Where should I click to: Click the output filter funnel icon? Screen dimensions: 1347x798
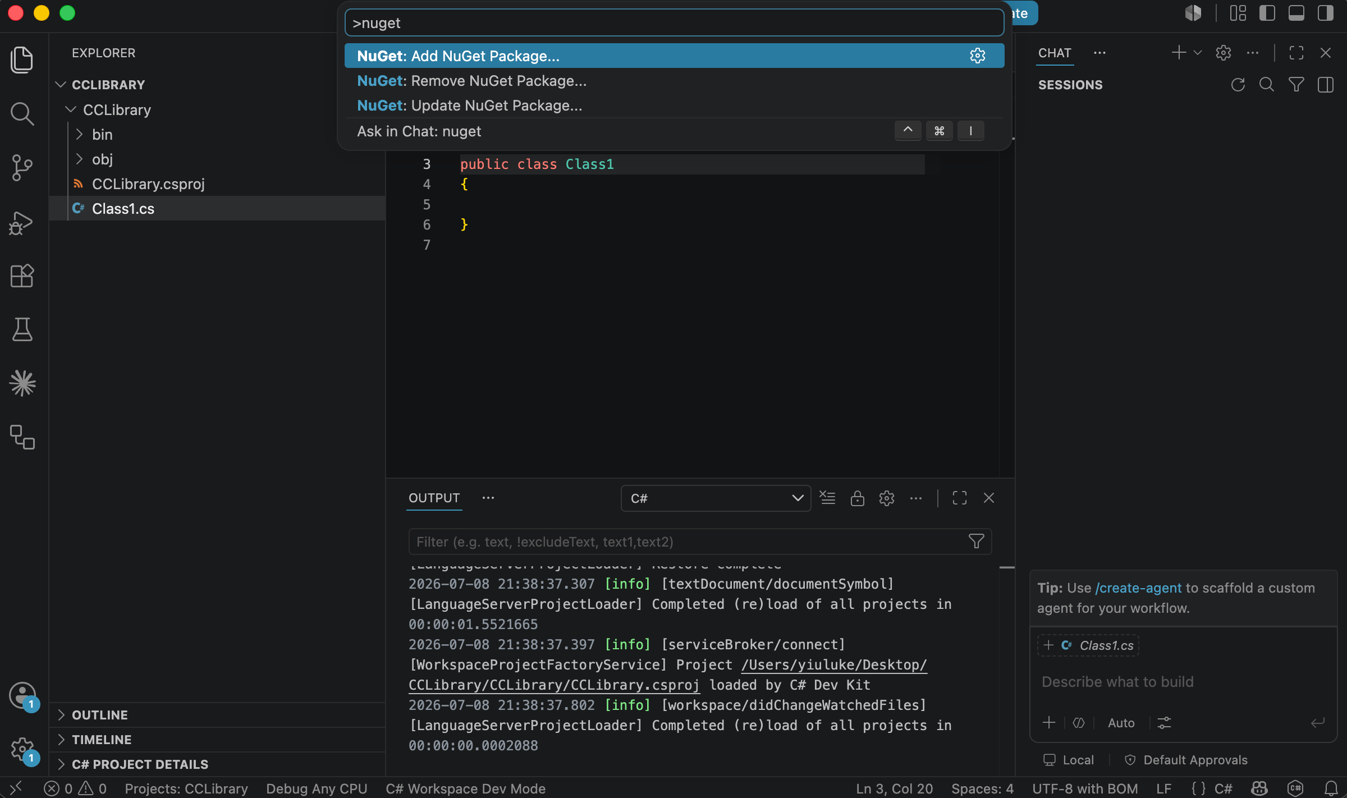[x=977, y=542]
